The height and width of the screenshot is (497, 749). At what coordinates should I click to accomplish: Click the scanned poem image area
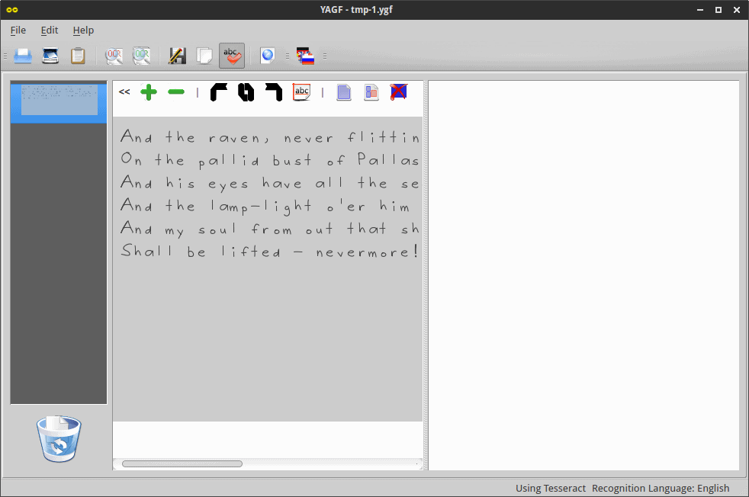(x=268, y=269)
